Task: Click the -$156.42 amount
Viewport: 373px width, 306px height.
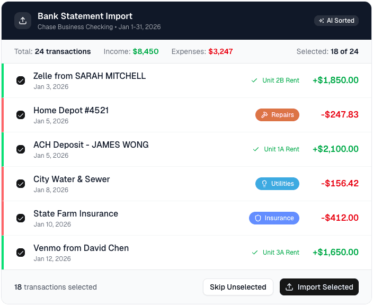Action: pyautogui.click(x=340, y=183)
